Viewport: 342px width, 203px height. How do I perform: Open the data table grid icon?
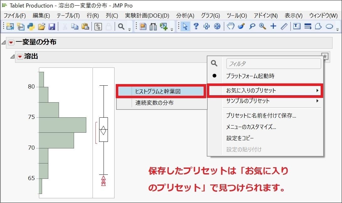point(143,26)
